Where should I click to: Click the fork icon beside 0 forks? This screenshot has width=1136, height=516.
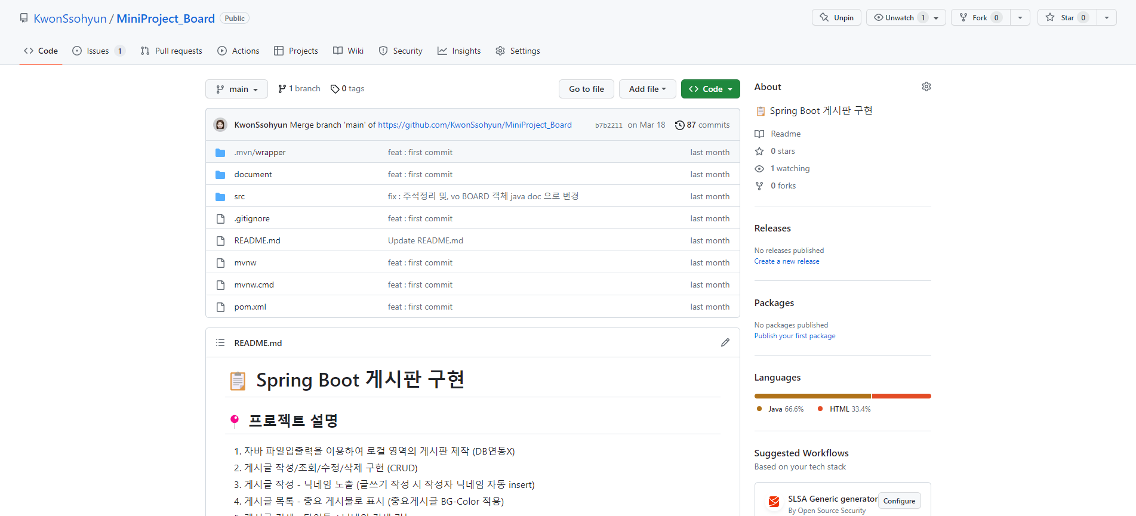coord(759,186)
